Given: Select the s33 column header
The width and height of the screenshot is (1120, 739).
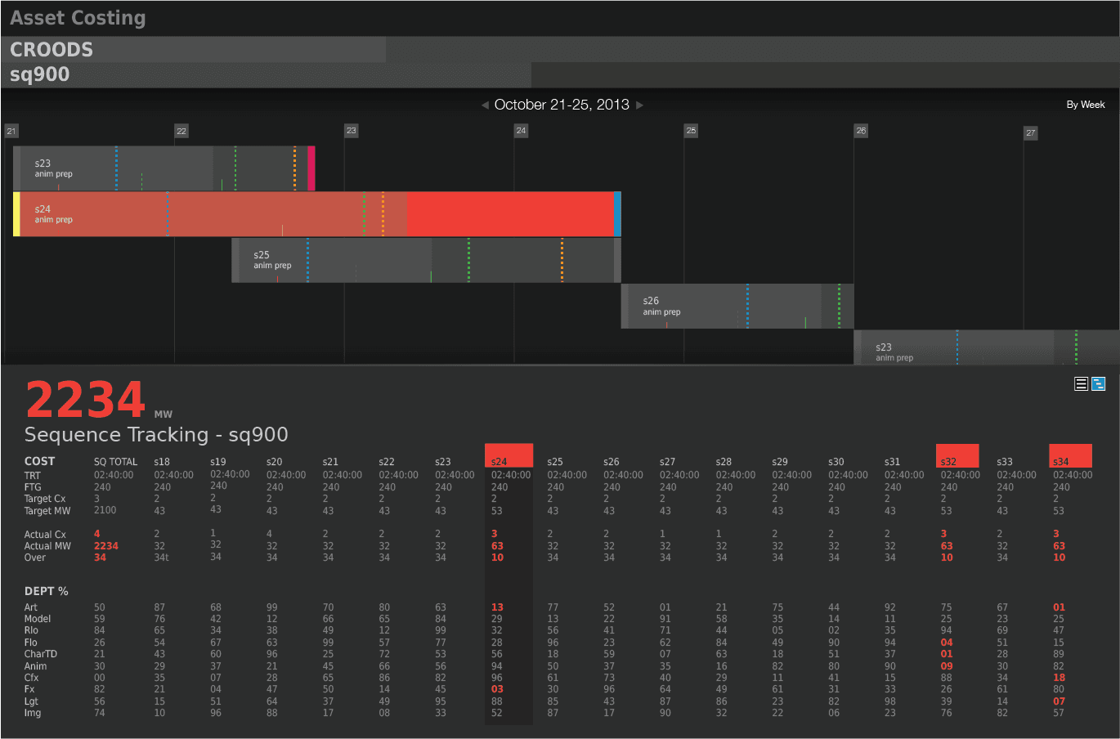Looking at the screenshot, I should [1005, 462].
